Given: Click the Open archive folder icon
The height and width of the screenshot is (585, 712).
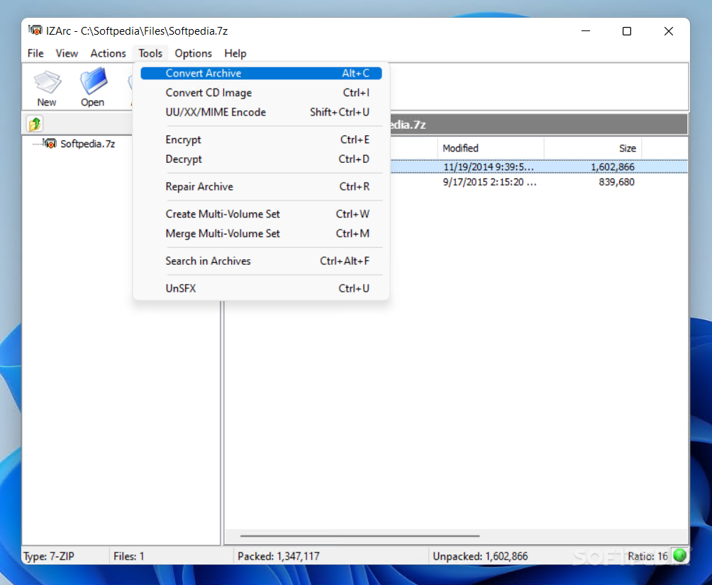Looking at the screenshot, I should 93,88.
